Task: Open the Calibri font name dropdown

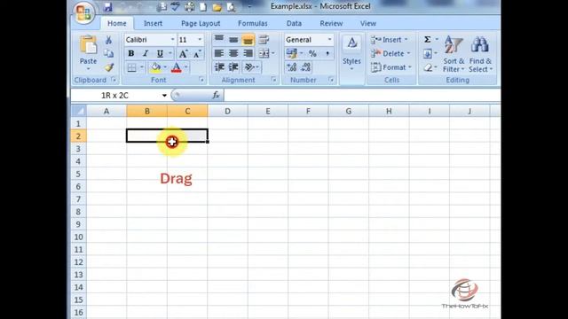Action: click(172, 39)
